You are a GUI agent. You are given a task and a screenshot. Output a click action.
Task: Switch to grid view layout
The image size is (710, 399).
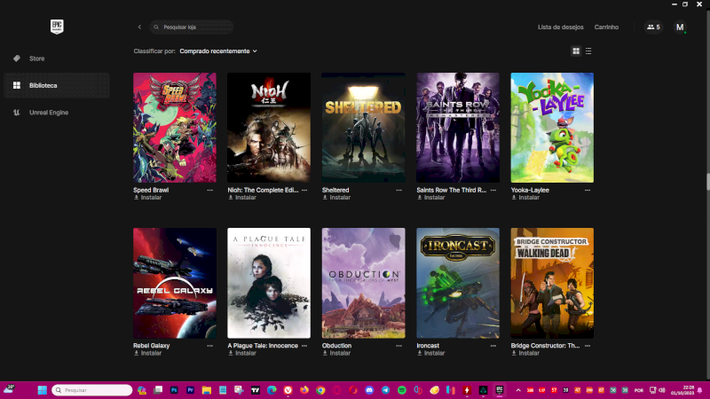(x=576, y=51)
